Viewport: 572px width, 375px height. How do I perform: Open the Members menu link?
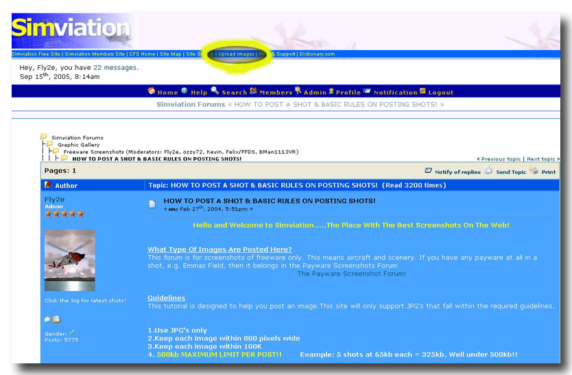point(276,93)
